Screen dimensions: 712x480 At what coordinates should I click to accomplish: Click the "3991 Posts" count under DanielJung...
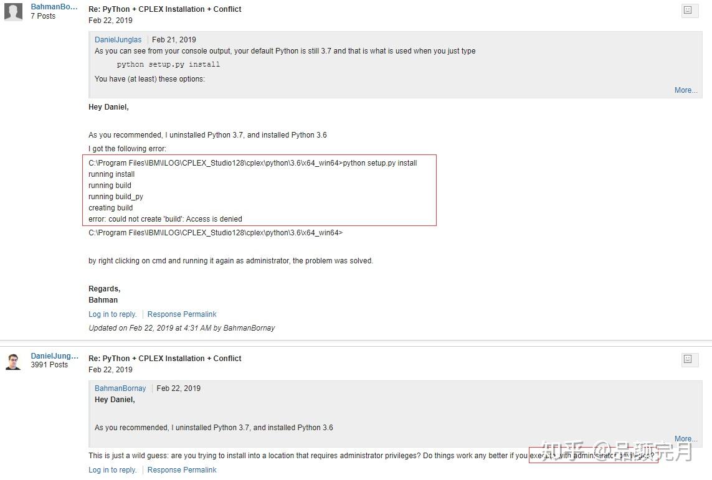[49, 365]
